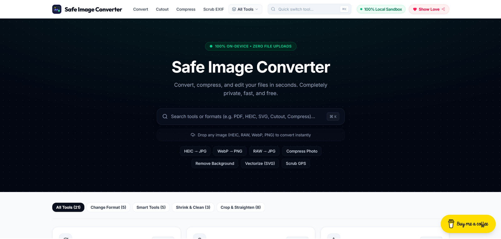Choose the WebP → PNG shortcut
This screenshot has width=501, height=239.
(230, 151)
